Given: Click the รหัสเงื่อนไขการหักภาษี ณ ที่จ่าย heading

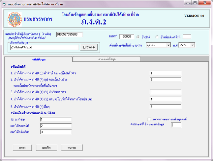Looking at the screenshot, I should 33,113.
